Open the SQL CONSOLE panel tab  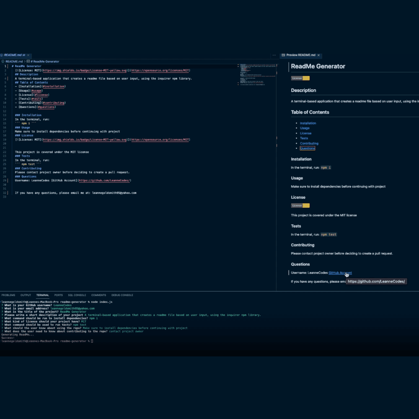point(77,295)
